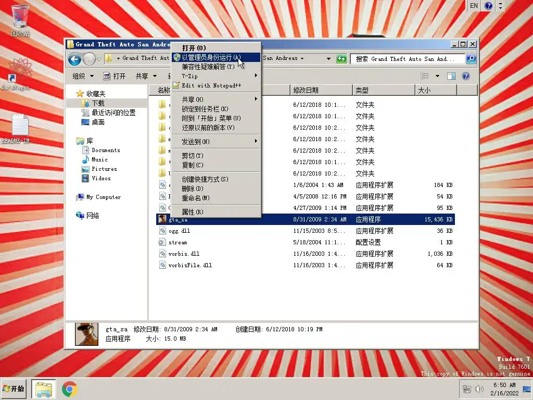Screen dimensions: 533x400
Task: Expand San Andreas breadcrumb dropdown arrow
Action: coord(302,58)
